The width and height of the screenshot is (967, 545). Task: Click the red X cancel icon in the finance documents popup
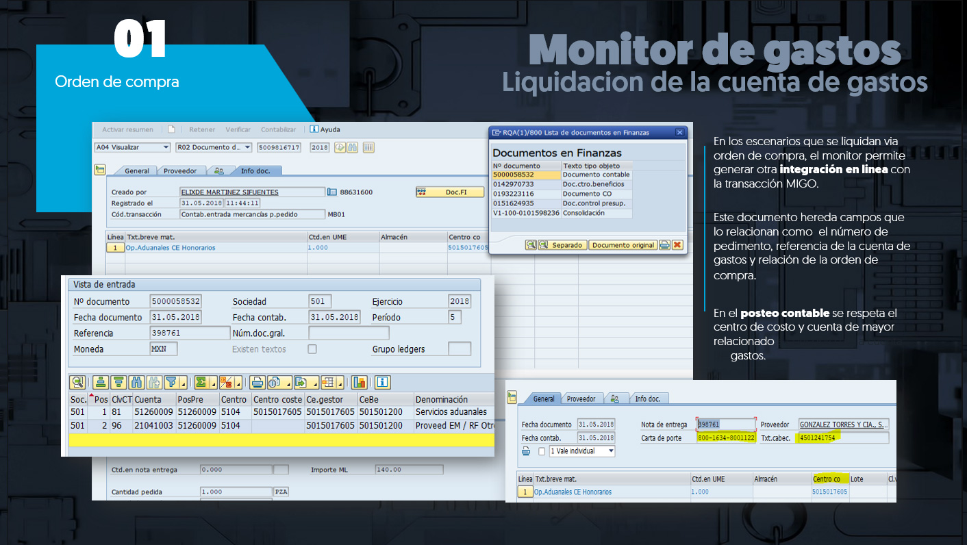(x=677, y=244)
